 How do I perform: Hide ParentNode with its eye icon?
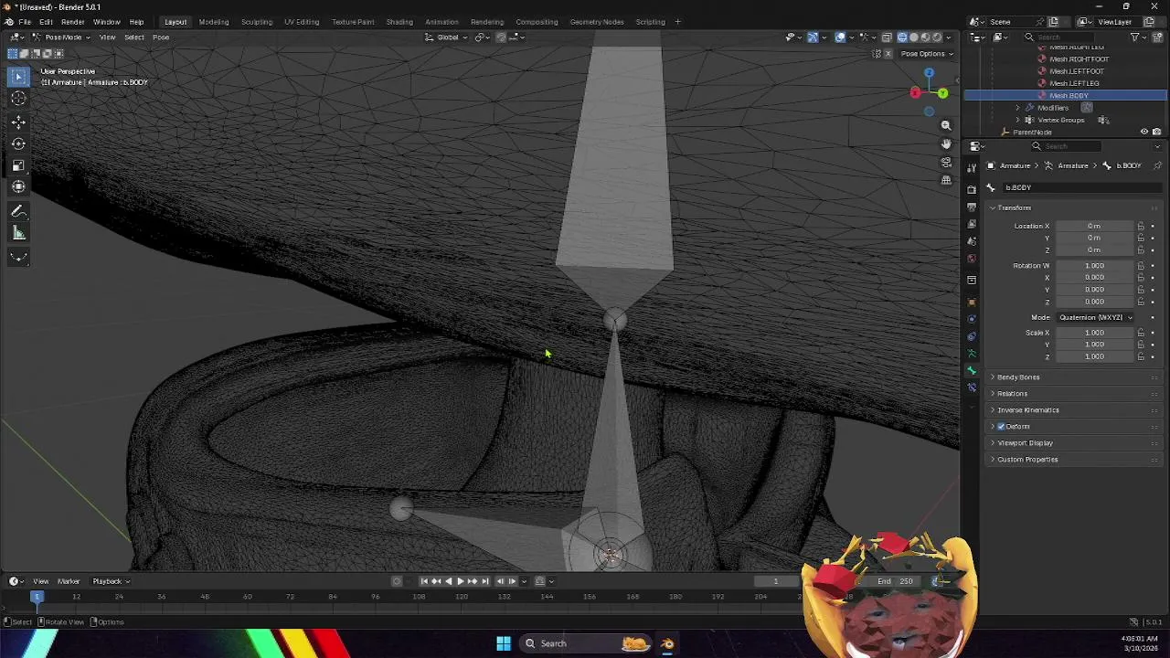pos(1143,132)
